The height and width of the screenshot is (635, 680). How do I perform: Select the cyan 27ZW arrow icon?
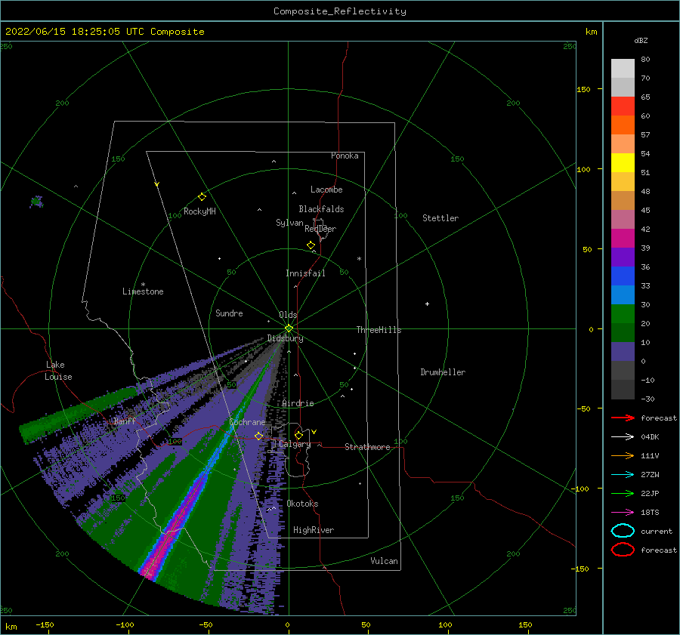[x=623, y=475]
